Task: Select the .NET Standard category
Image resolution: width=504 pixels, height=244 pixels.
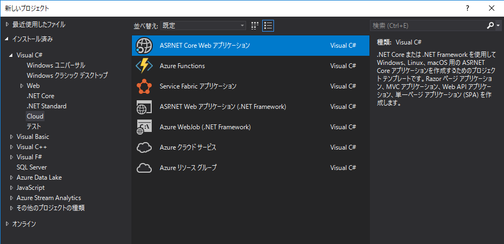Action: click(47, 106)
